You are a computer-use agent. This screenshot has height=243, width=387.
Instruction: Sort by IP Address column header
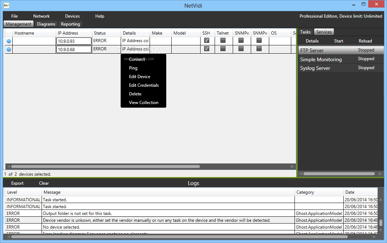point(74,33)
